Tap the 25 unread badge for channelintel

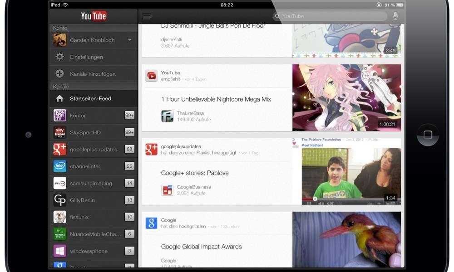coord(129,166)
